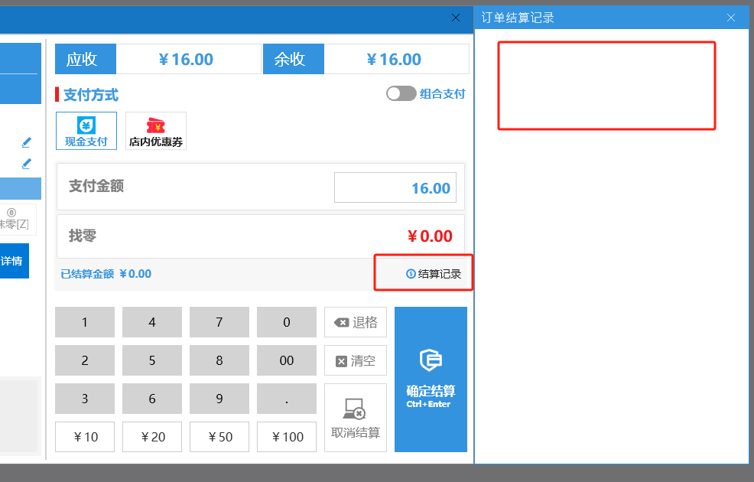754x482 pixels.
Task: Tap the ¥10 quick amount button
Action: pos(85,437)
